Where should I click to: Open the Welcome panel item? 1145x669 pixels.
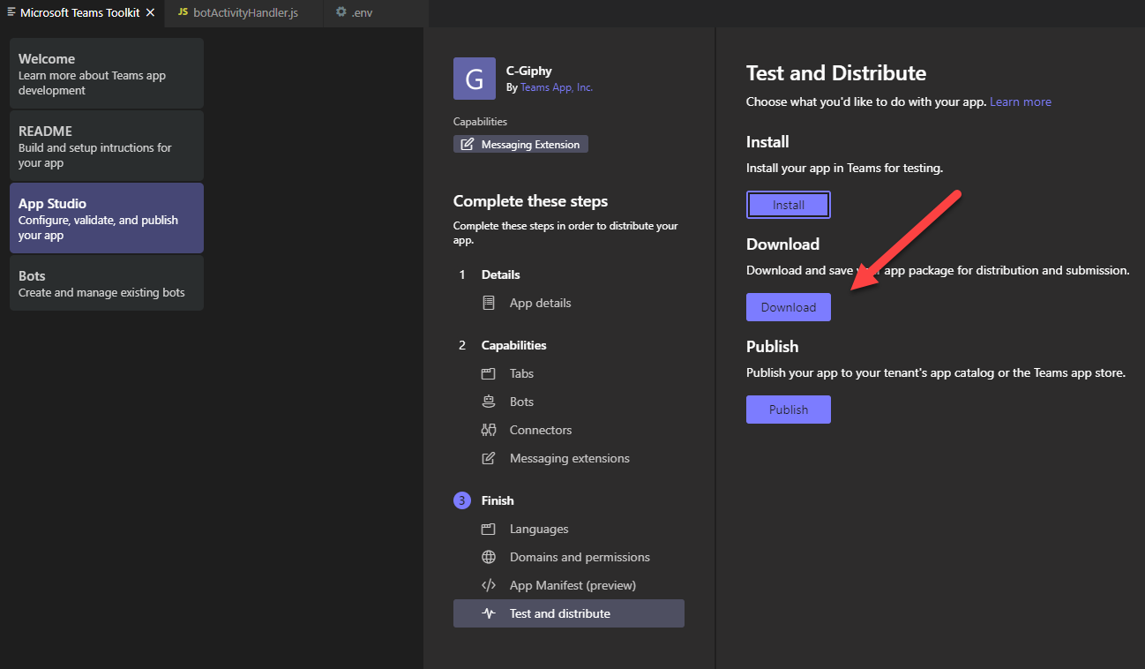pyautogui.click(x=107, y=73)
